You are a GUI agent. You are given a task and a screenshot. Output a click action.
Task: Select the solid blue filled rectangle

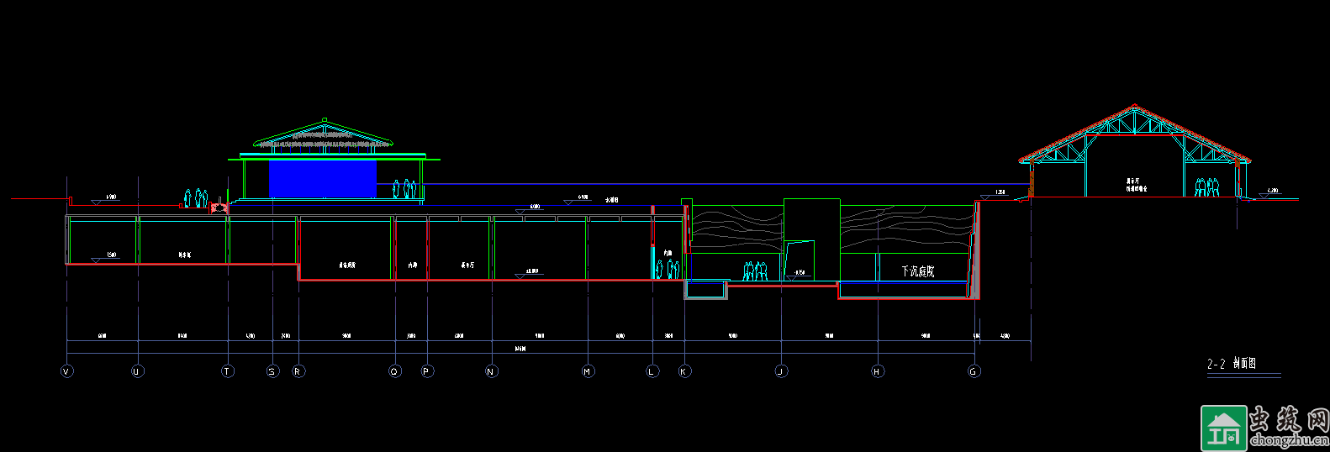point(322,179)
